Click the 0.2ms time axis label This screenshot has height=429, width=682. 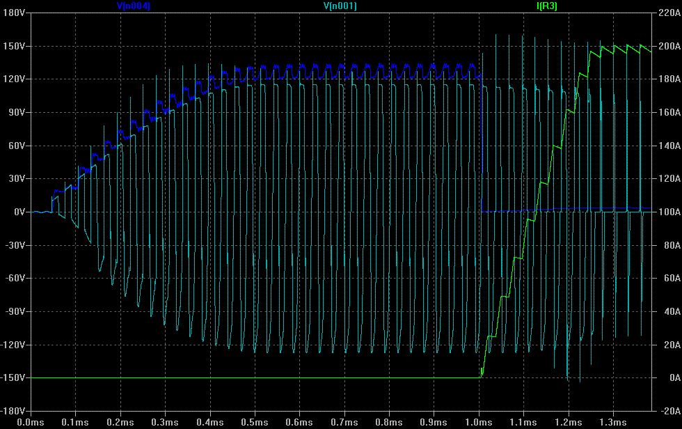pyautogui.click(x=120, y=423)
